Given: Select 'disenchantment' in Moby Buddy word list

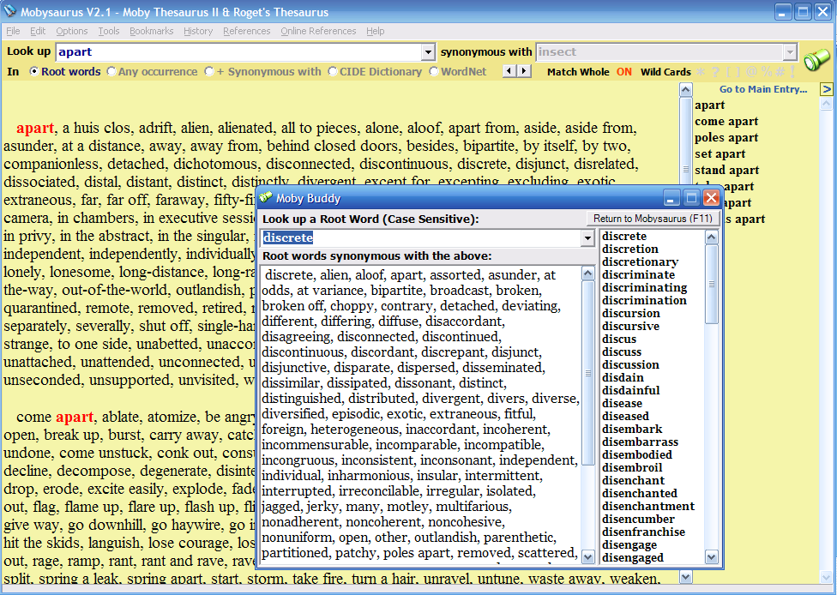Looking at the screenshot, I should click(x=648, y=507).
